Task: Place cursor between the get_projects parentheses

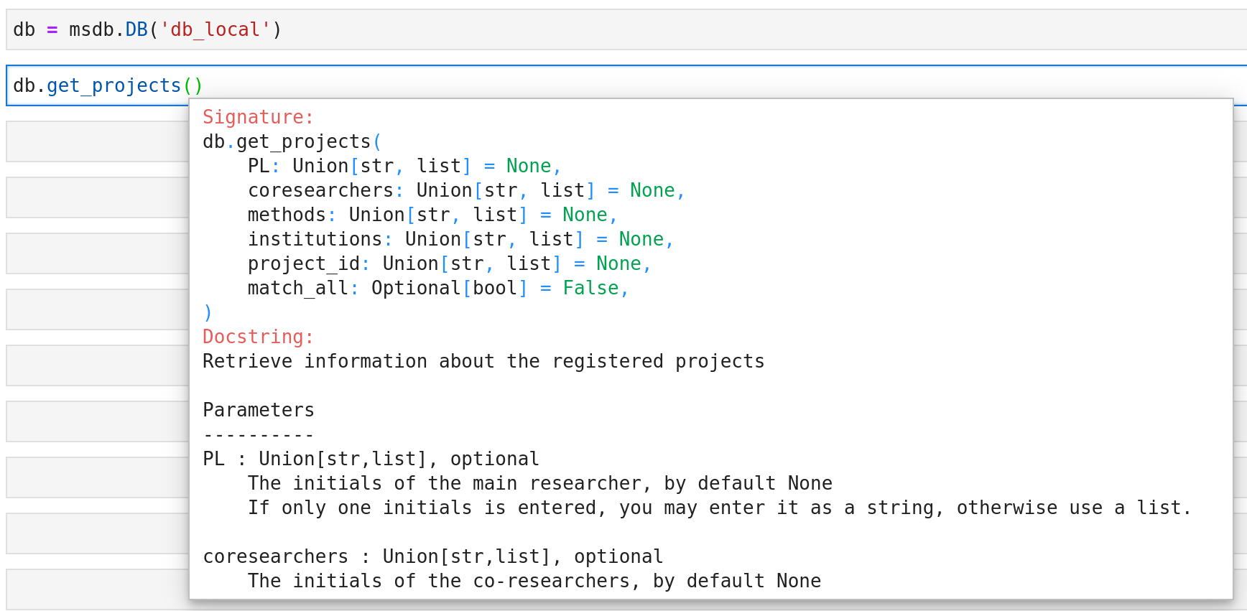Action: (x=193, y=85)
